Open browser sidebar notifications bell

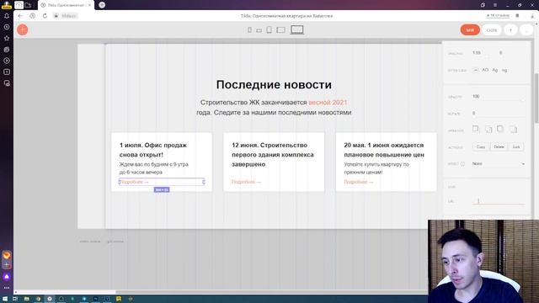click(7, 16)
